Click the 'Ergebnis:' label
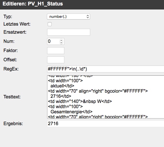Viewport: 164px width, 147px height. click(13, 124)
